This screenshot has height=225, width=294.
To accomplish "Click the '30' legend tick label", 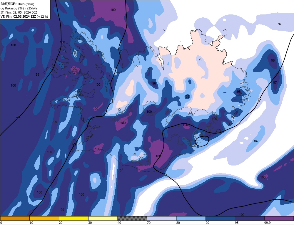I will click(90, 223).
